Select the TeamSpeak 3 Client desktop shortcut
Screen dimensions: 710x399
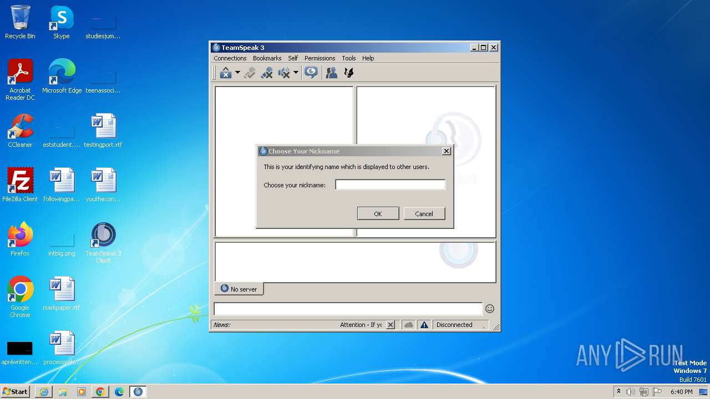coord(103,243)
